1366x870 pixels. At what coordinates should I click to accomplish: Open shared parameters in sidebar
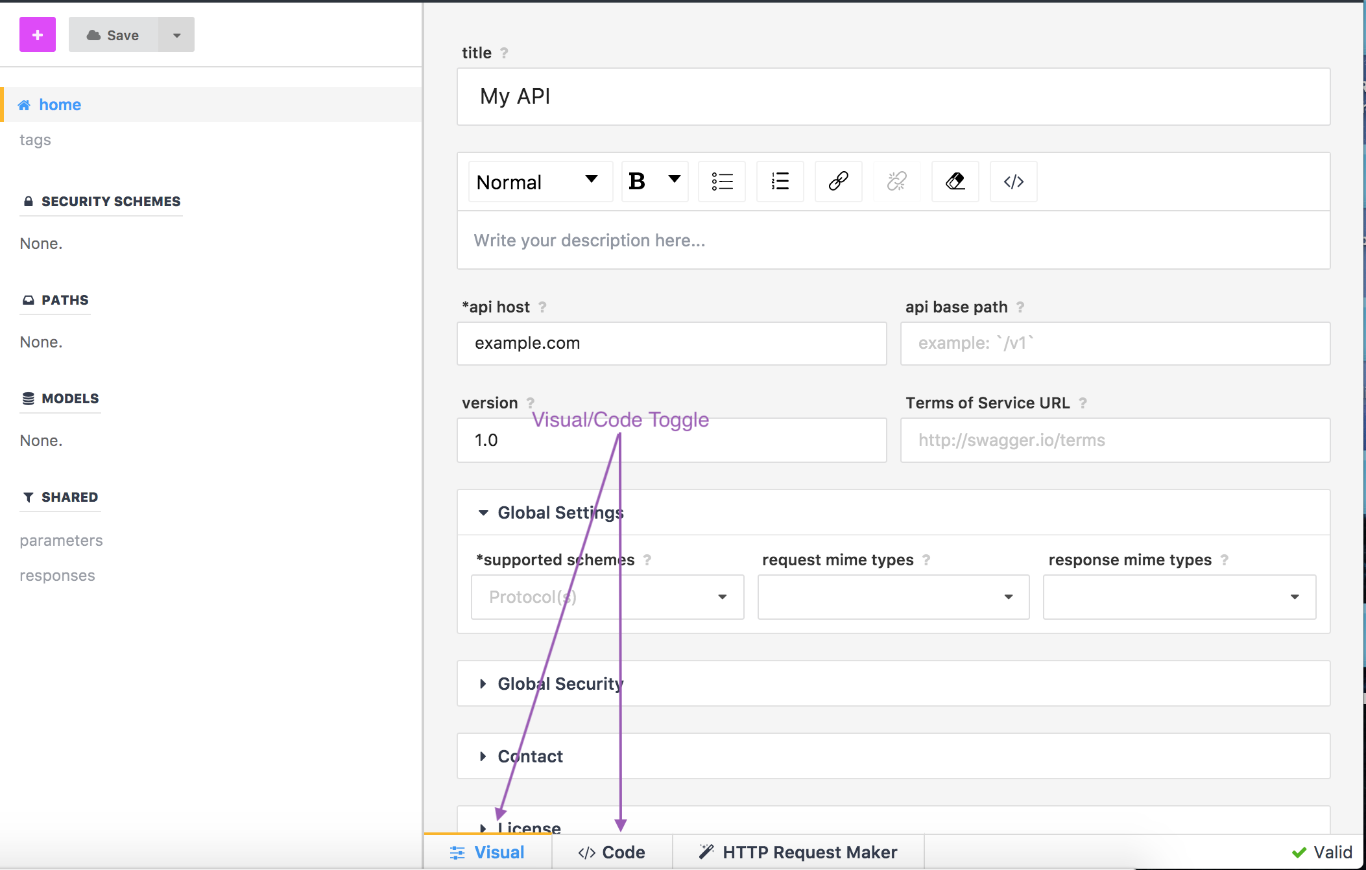click(61, 541)
